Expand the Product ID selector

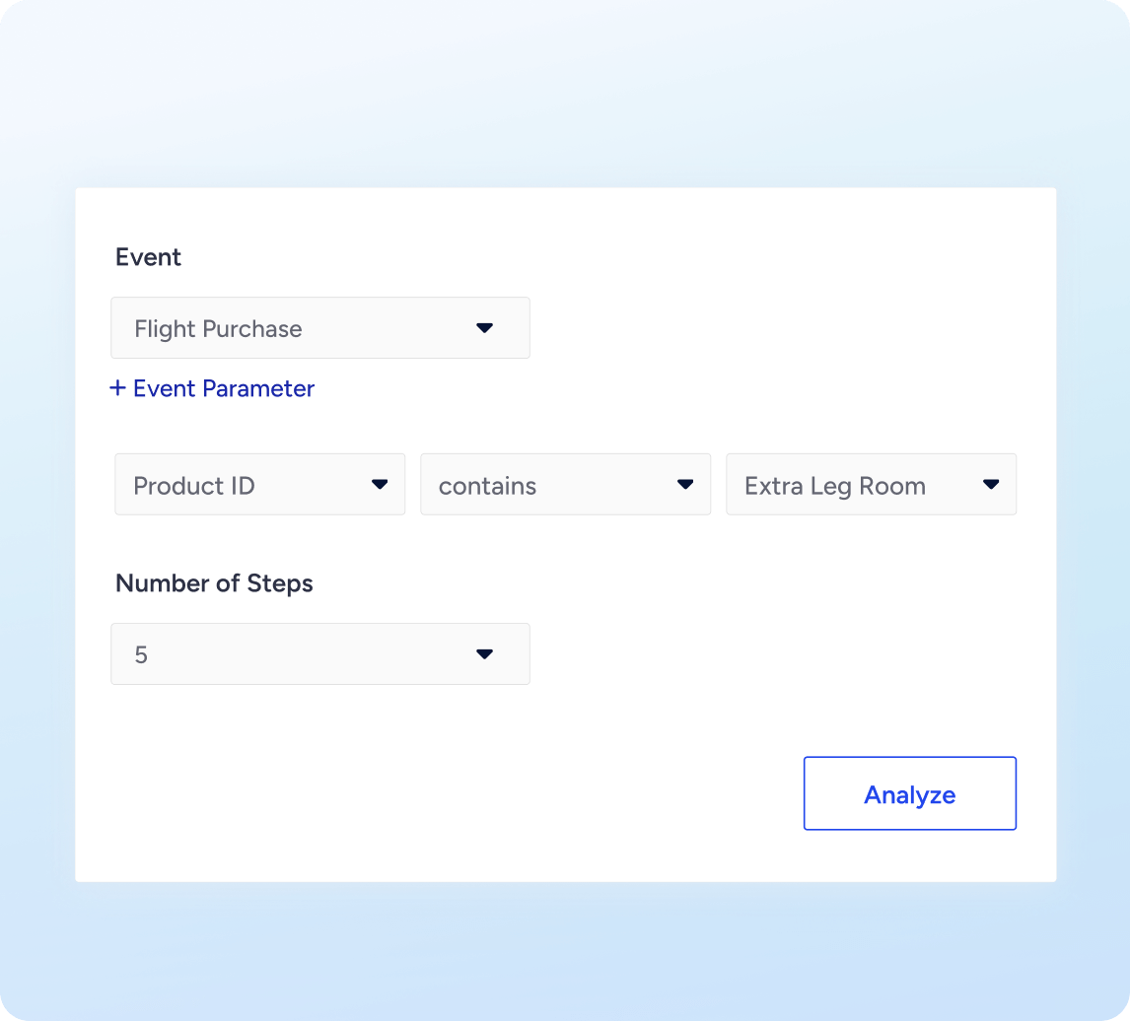click(x=259, y=485)
